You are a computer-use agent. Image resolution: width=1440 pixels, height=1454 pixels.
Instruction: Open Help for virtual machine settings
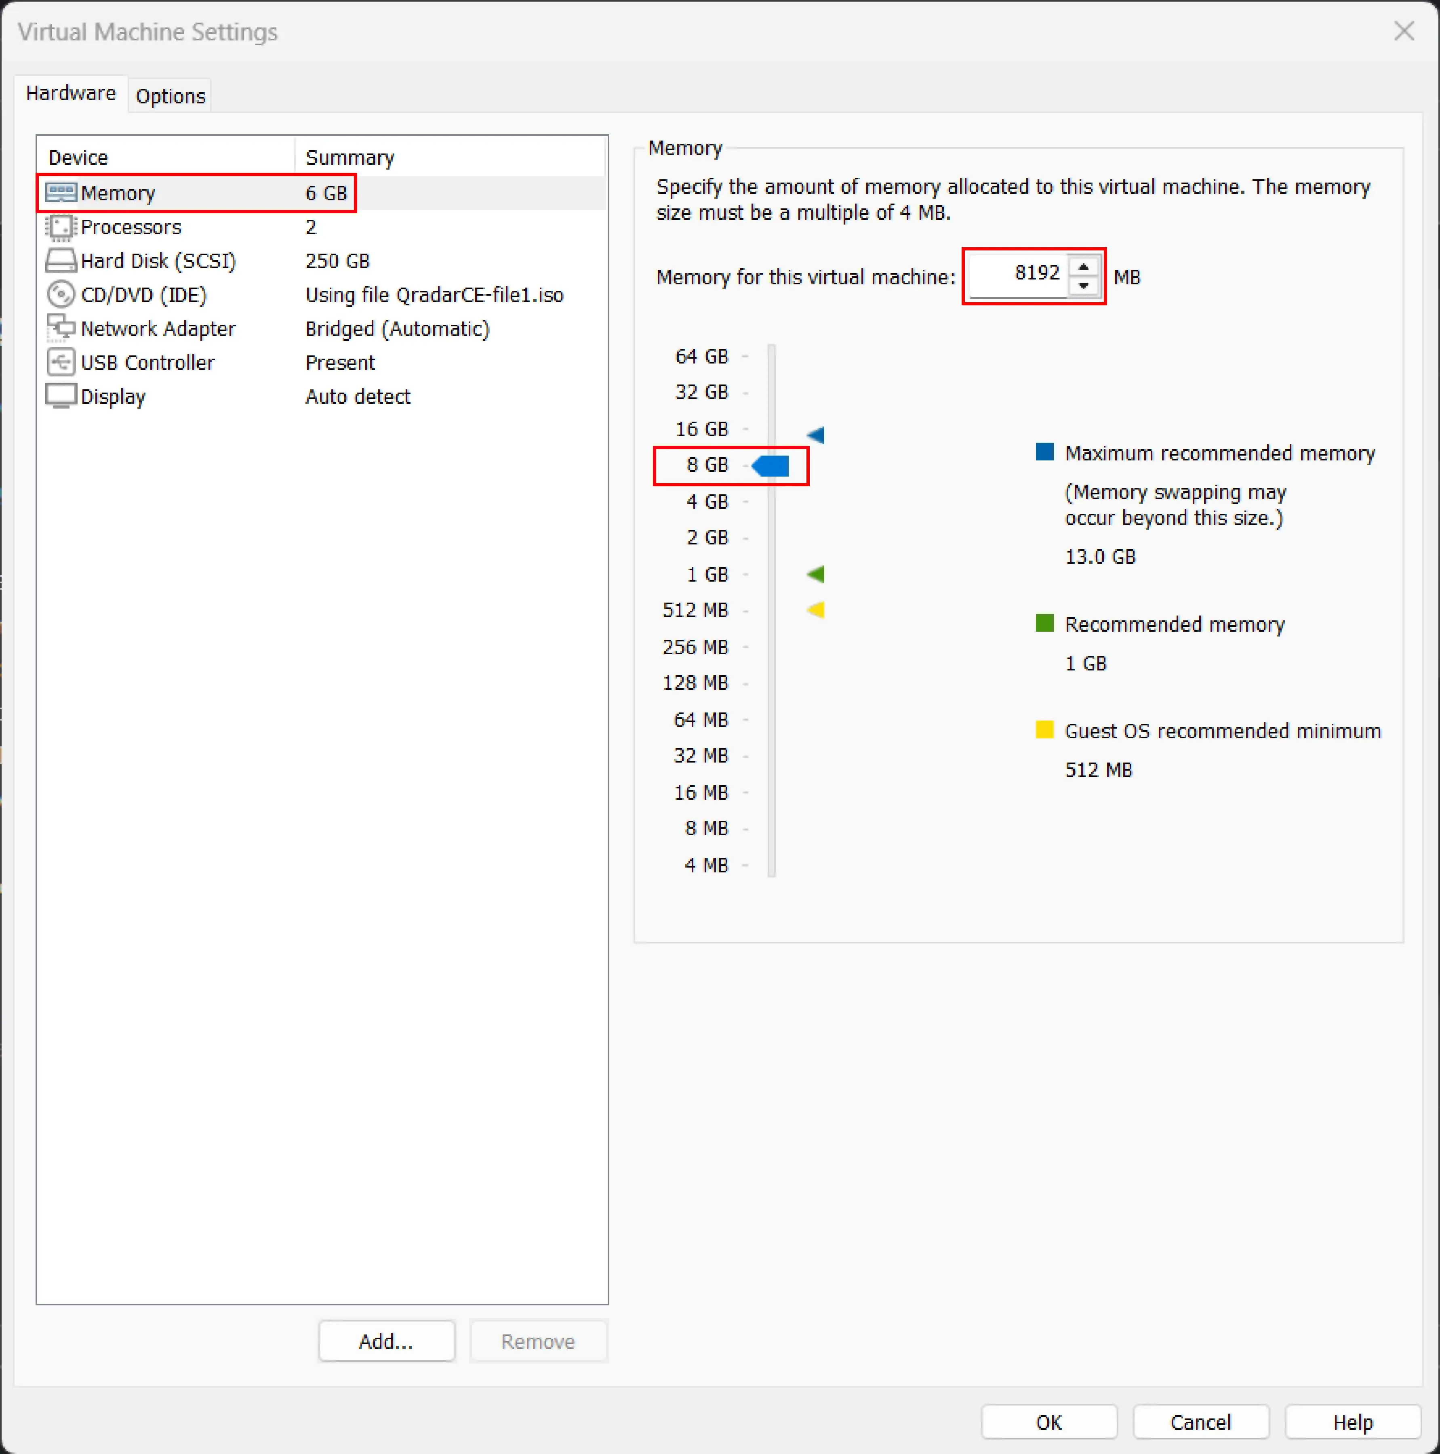click(1353, 1422)
